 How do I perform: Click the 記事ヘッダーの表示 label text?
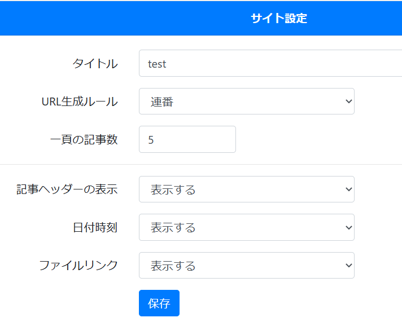[x=67, y=189]
